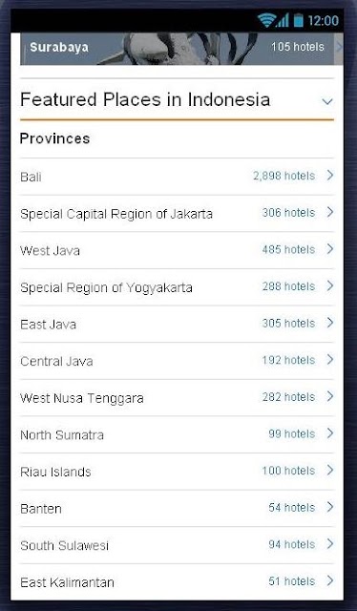Tap the Wi-Fi status icon
The height and width of the screenshot is (611, 357).
[x=266, y=20]
